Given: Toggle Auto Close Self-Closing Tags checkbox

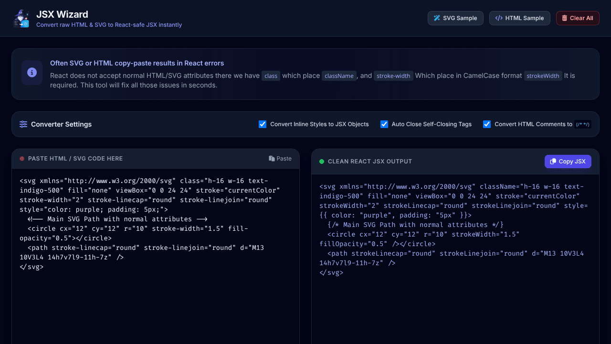Looking at the screenshot, I should [x=384, y=124].
